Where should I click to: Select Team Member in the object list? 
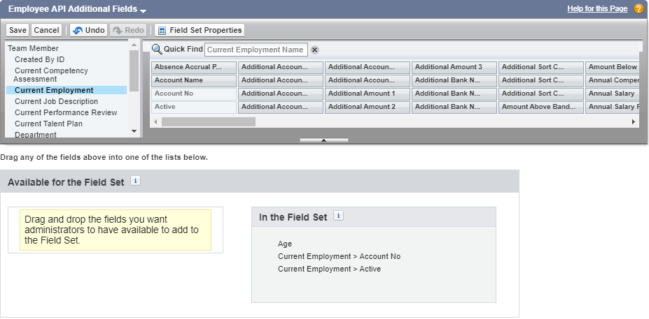34,48
